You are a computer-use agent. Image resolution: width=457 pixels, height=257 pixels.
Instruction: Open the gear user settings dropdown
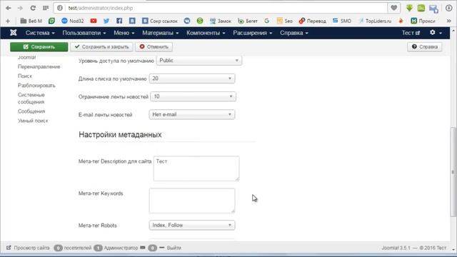pos(436,33)
